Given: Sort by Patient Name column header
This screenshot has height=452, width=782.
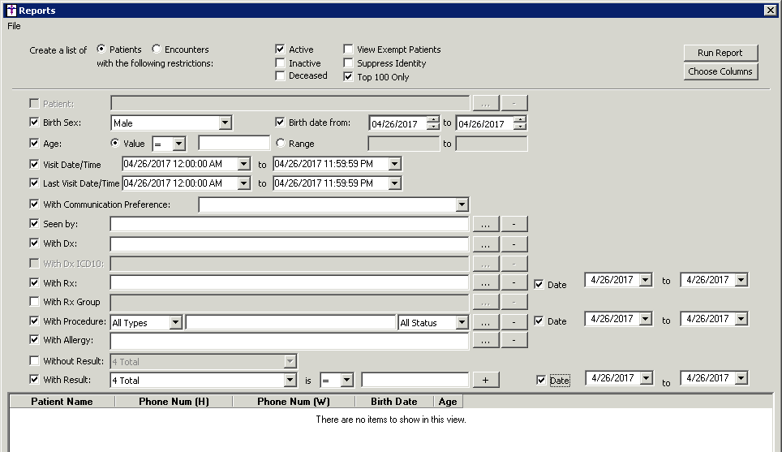Looking at the screenshot, I should 62,402.
